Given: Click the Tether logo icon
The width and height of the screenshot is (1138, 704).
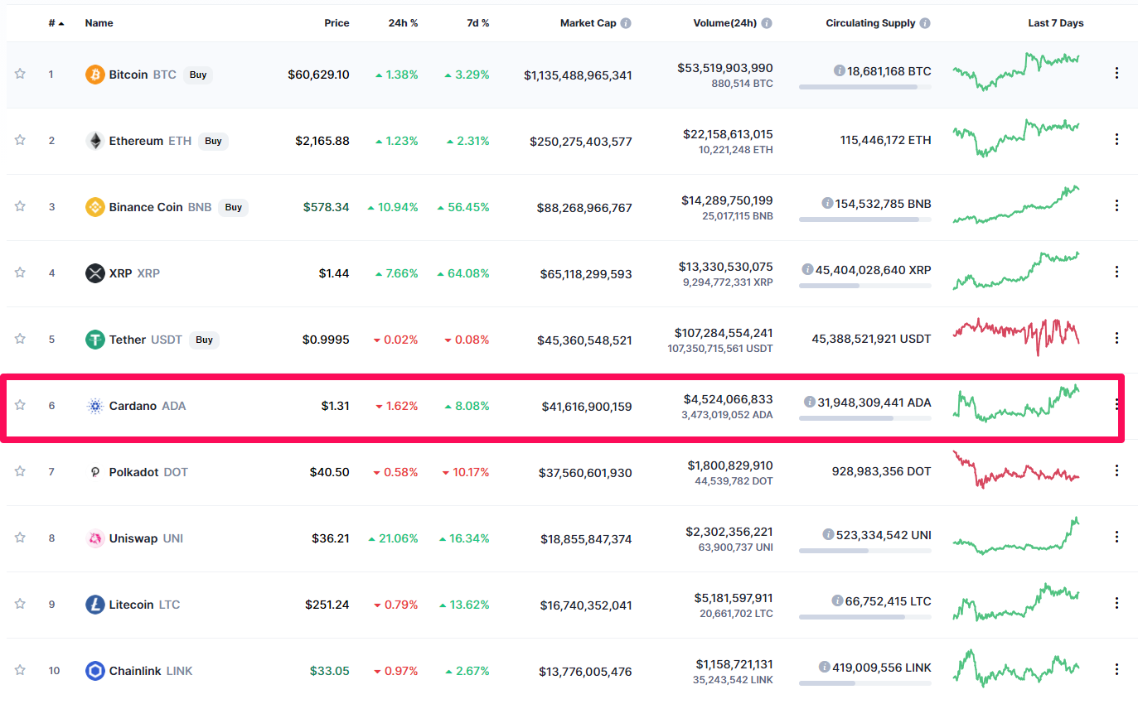Looking at the screenshot, I should click(x=95, y=340).
